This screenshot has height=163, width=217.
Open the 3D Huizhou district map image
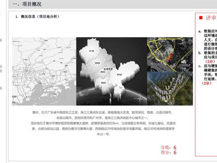point(112,71)
